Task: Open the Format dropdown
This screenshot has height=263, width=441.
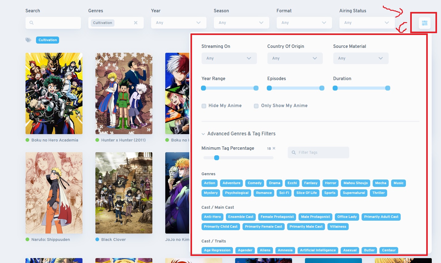Action: point(304,23)
